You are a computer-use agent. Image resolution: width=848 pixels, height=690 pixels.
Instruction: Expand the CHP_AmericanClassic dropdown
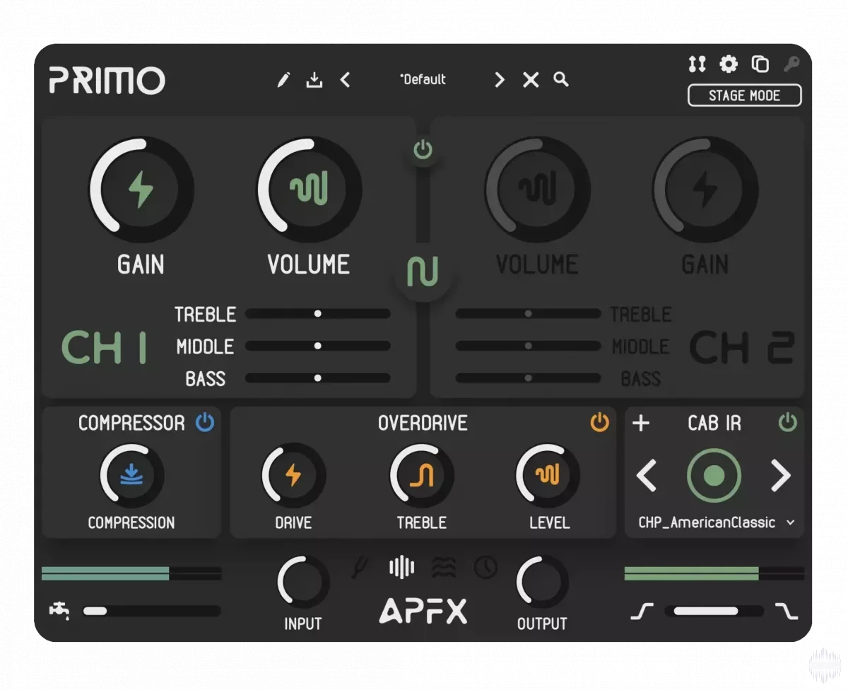click(x=717, y=522)
